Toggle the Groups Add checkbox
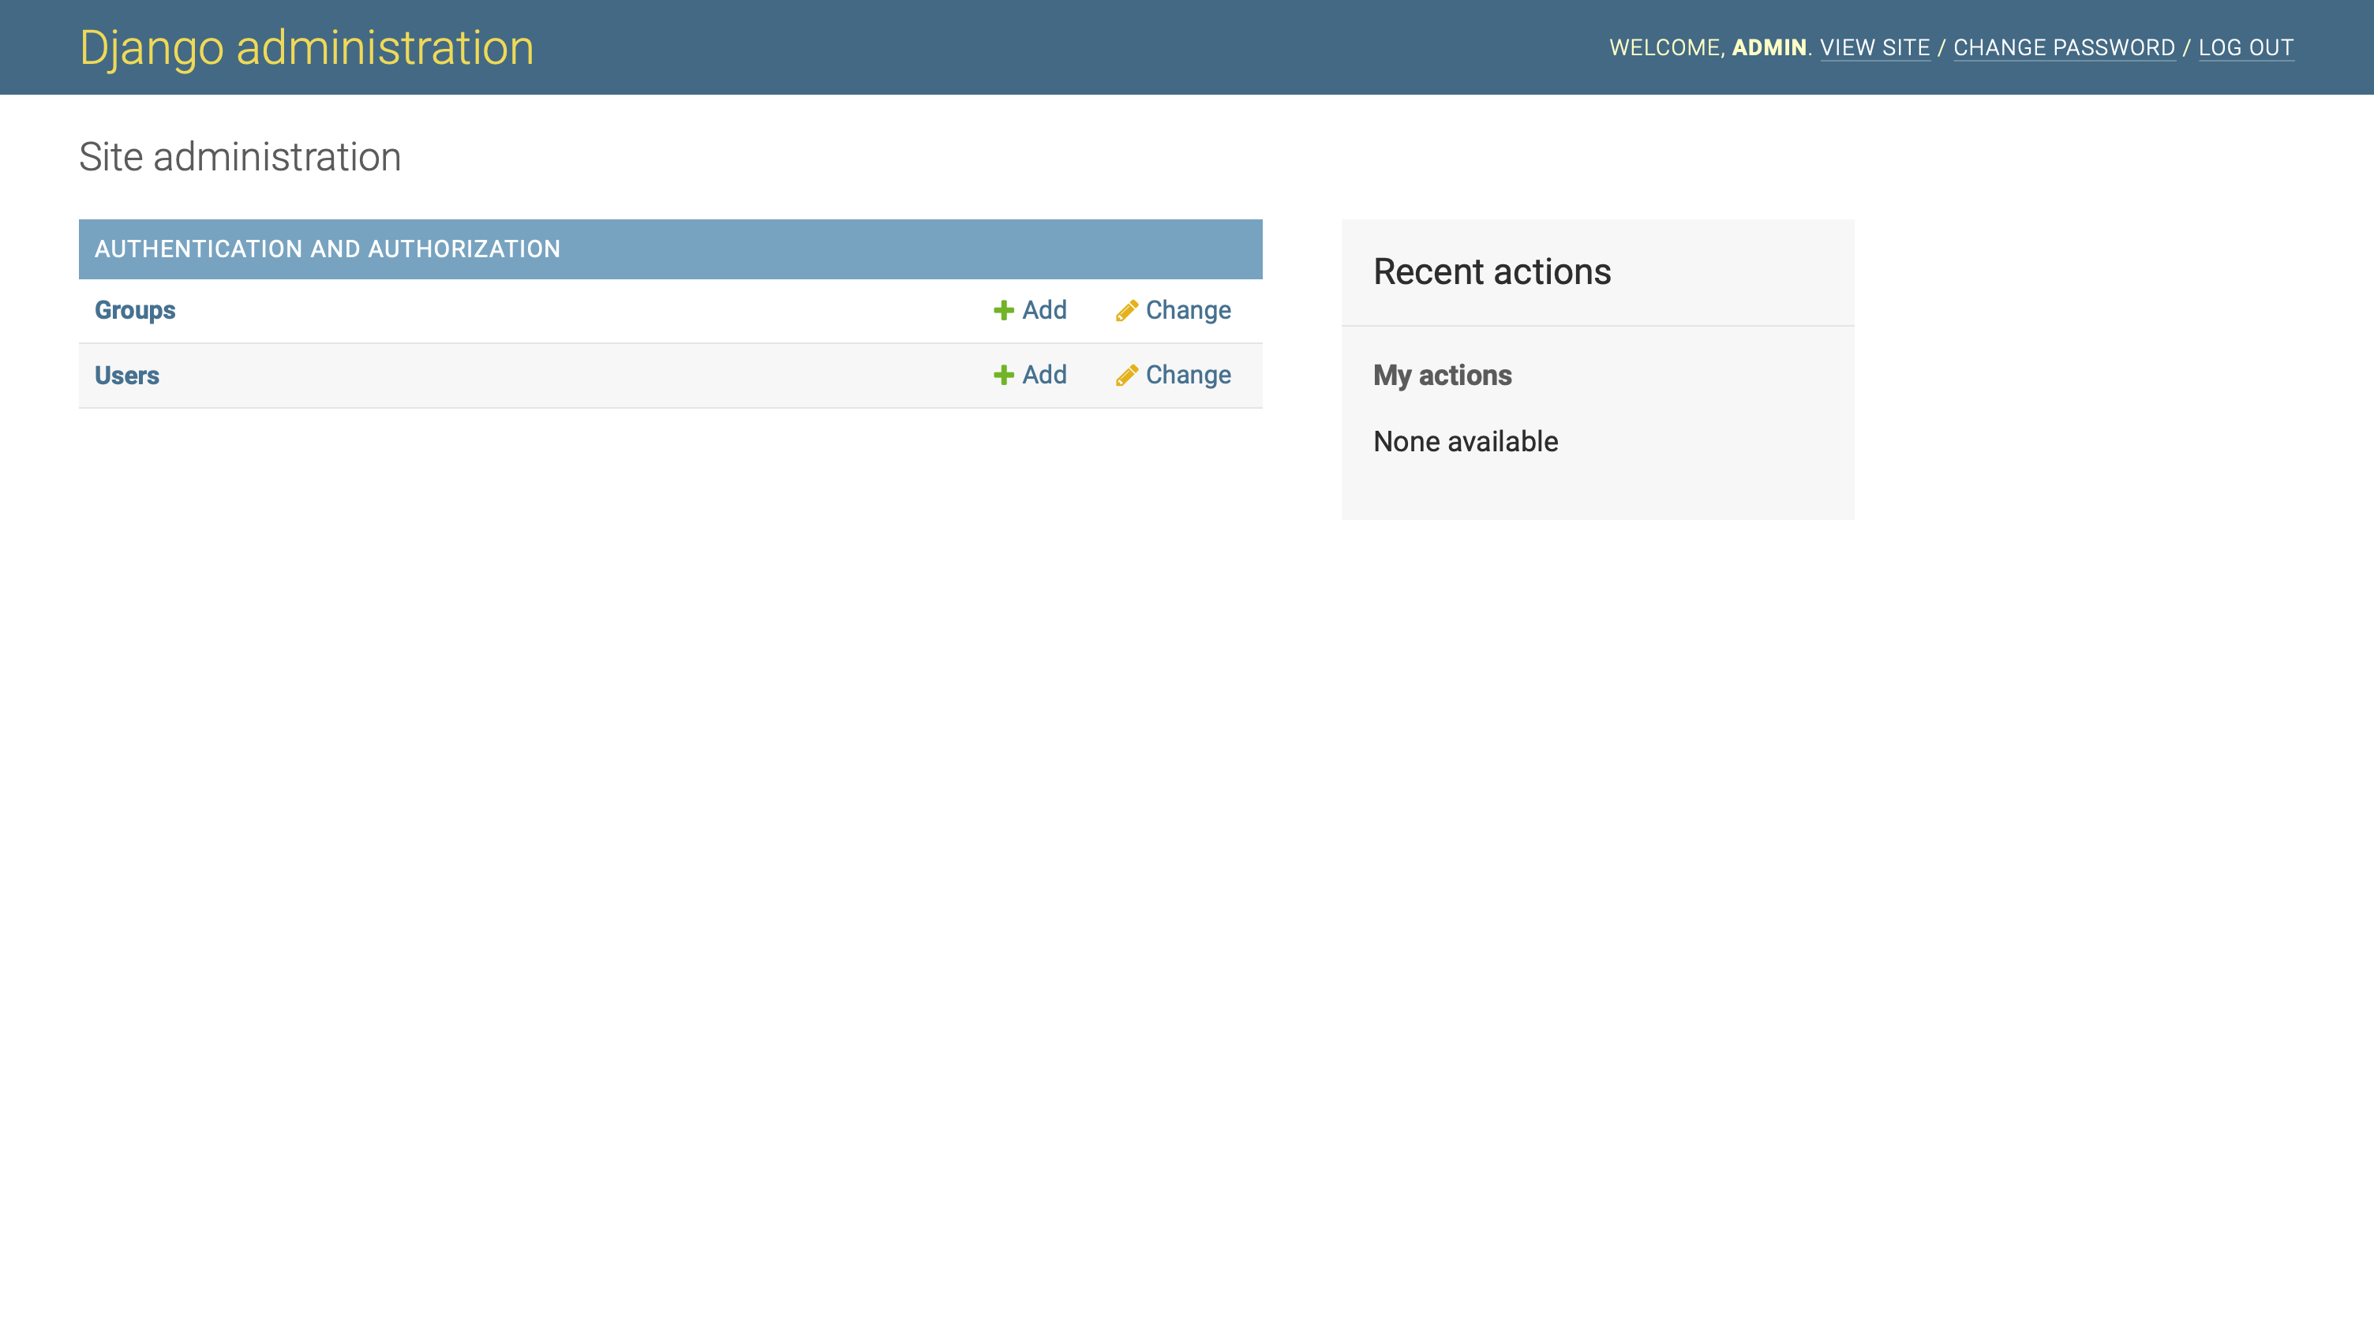The width and height of the screenshot is (2374, 1335). (1031, 310)
